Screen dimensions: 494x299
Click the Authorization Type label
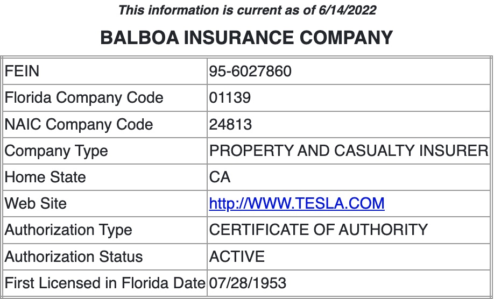68,230
